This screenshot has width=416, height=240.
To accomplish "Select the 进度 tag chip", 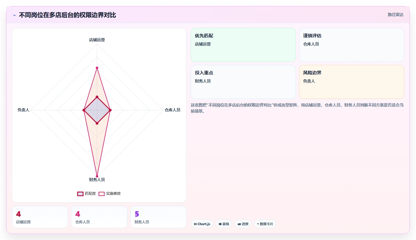I will coord(243,224).
